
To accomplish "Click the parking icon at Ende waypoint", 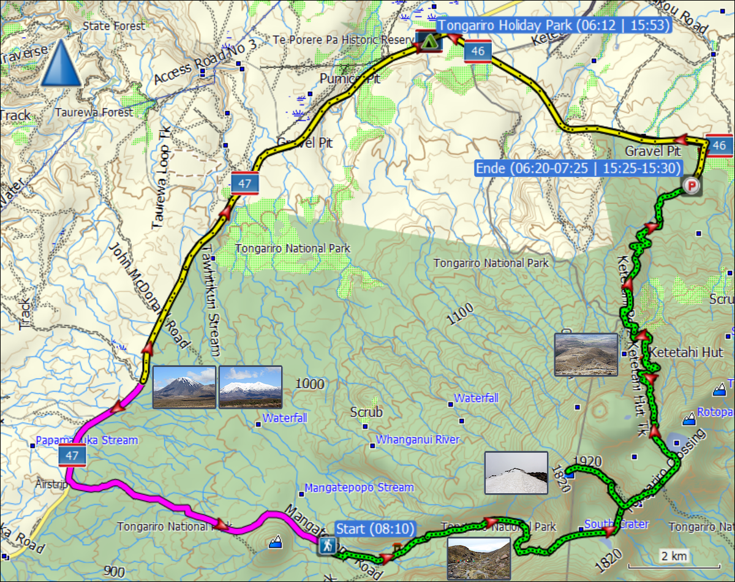I will 692,186.
